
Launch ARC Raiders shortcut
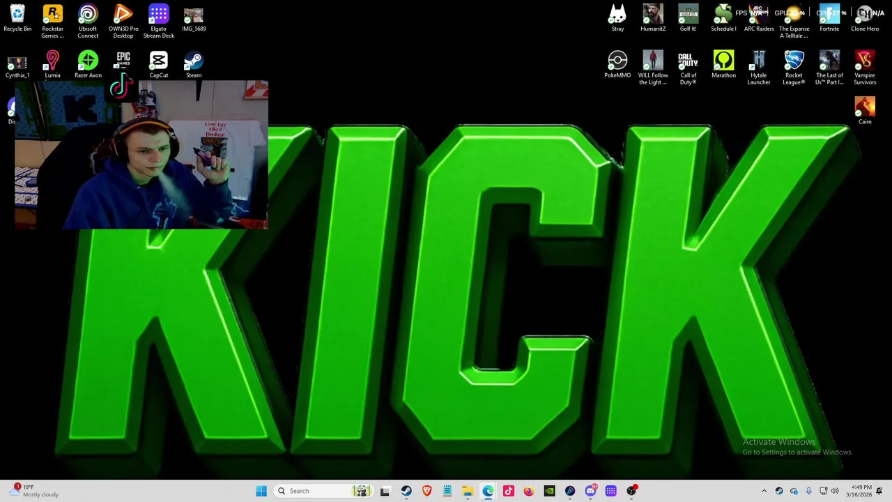pyautogui.click(x=759, y=19)
